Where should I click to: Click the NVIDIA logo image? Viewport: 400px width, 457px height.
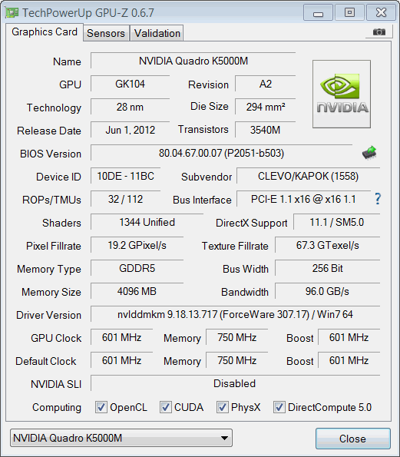(x=342, y=94)
